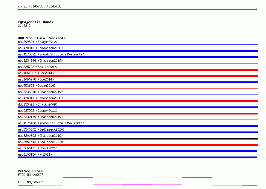The width and height of the screenshot is (266, 189).
Task: Click the nsv6551543 (Sedlazeck2020) label
Action: (x=41, y=142)
